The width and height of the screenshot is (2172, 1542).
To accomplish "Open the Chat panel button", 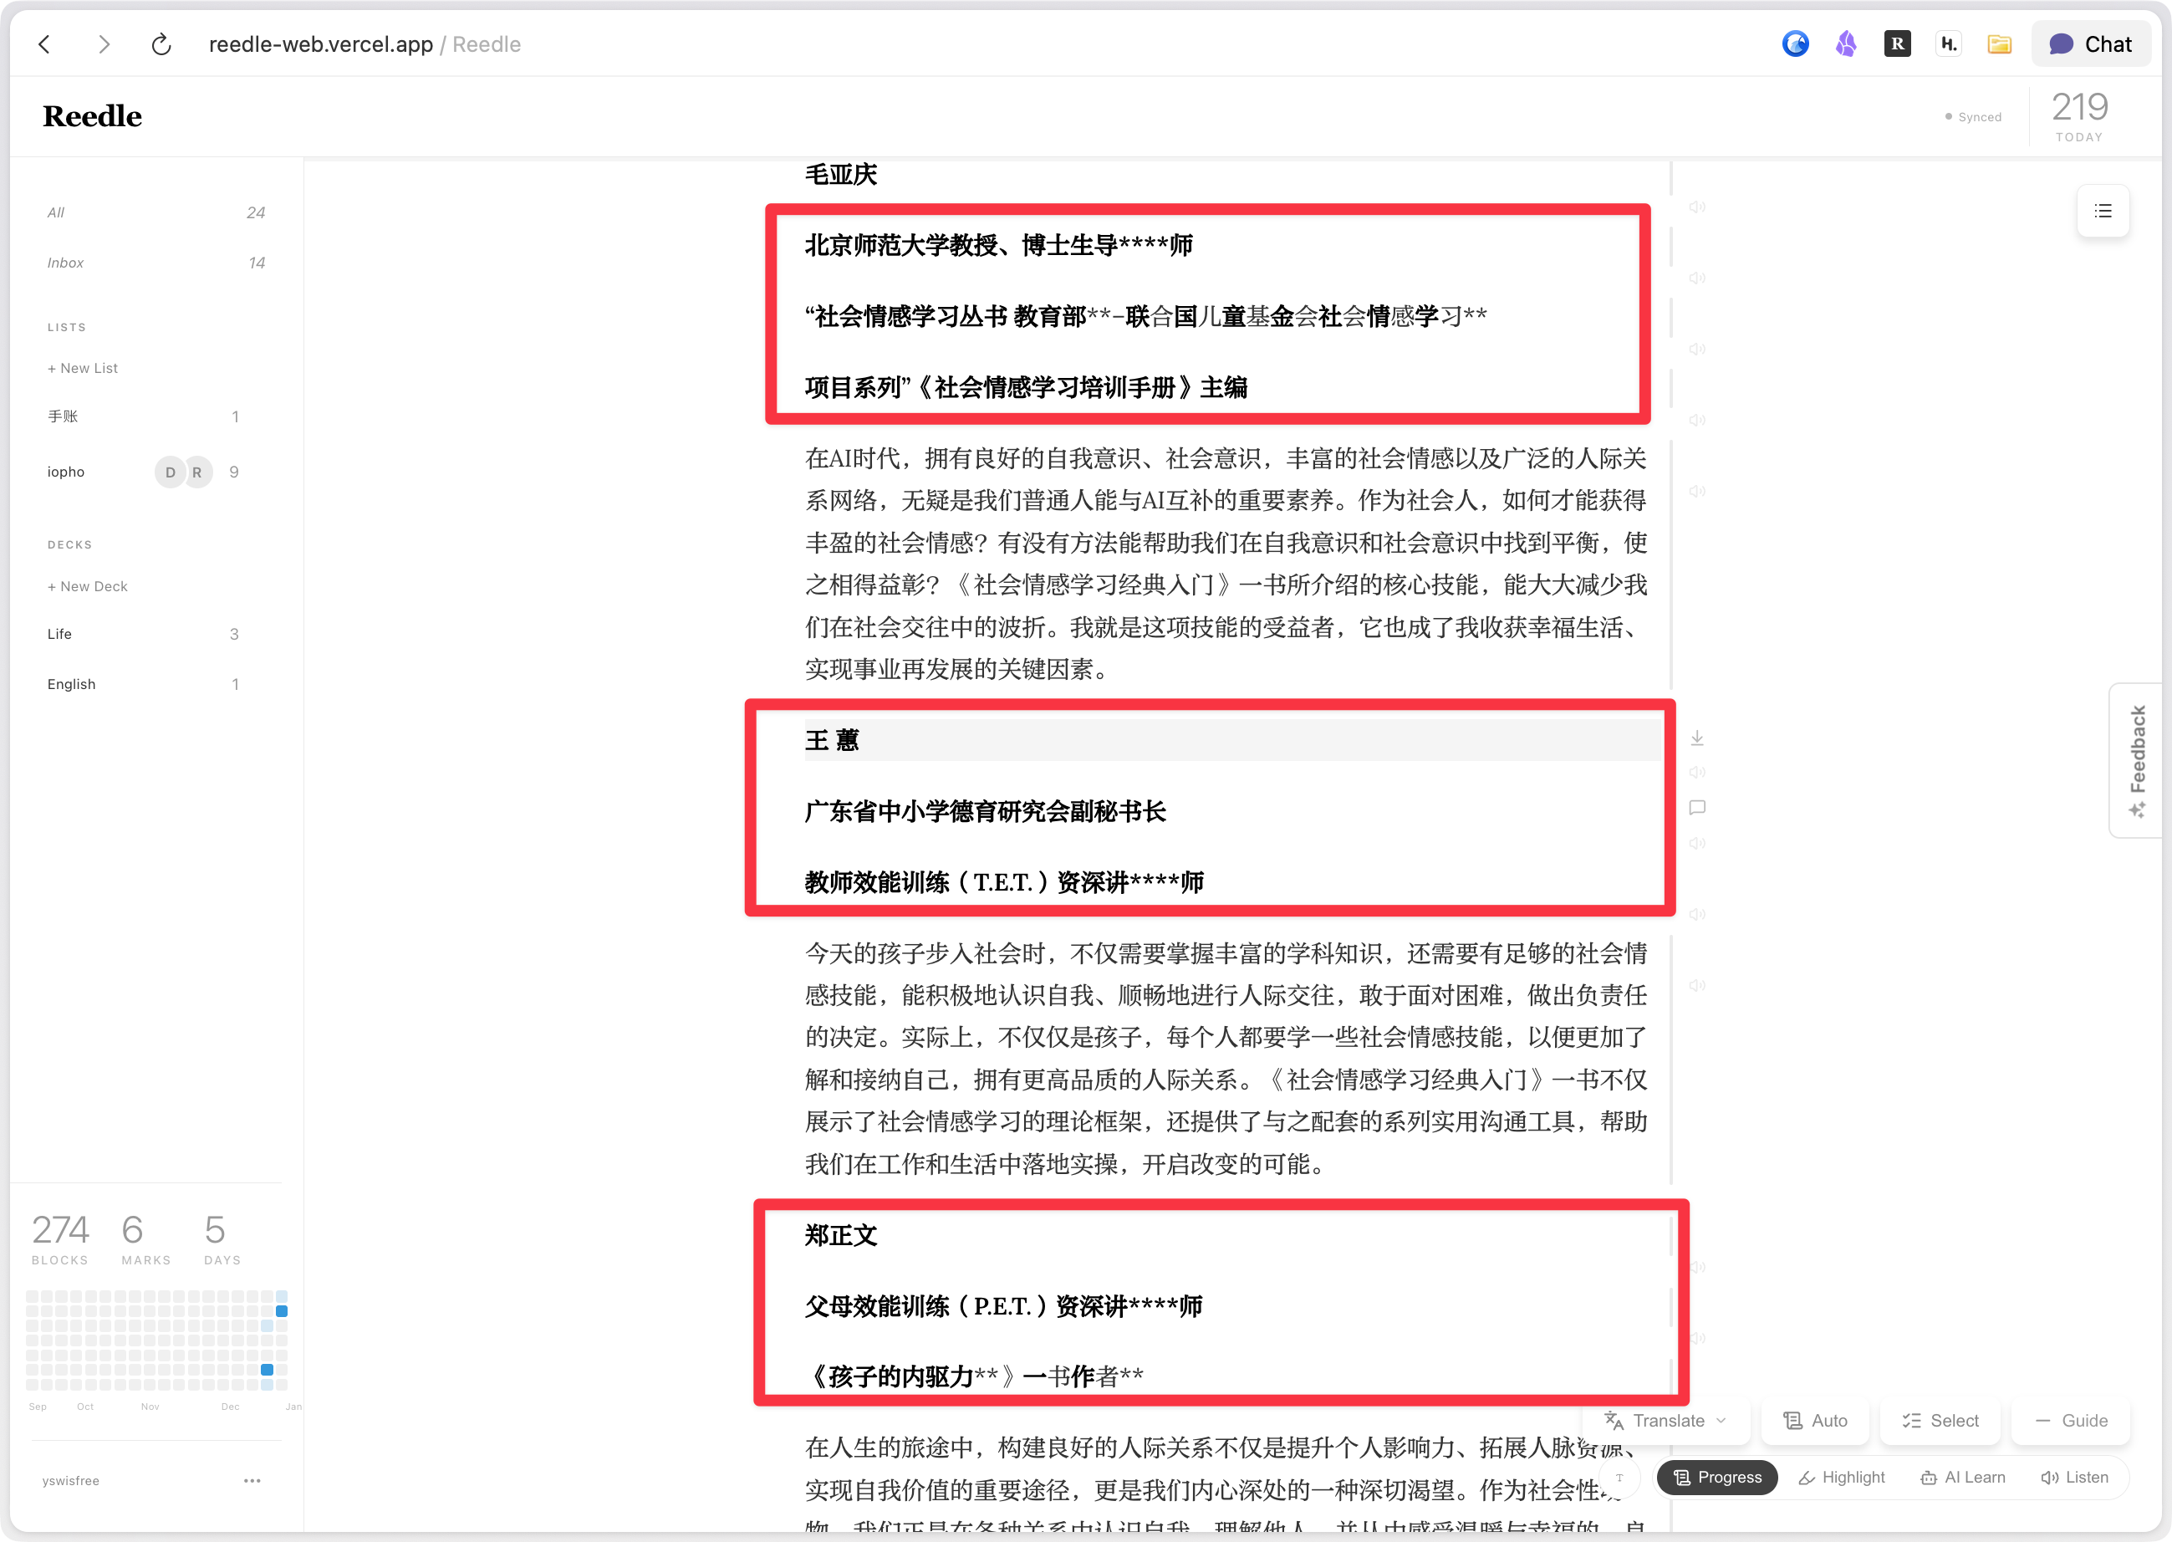I will pyautogui.click(x=2090, y=43).
